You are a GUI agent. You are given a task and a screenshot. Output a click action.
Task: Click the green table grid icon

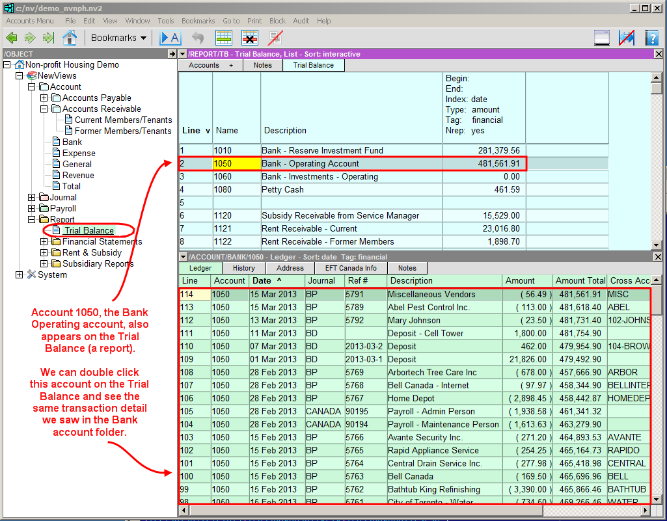click(224, 38)
